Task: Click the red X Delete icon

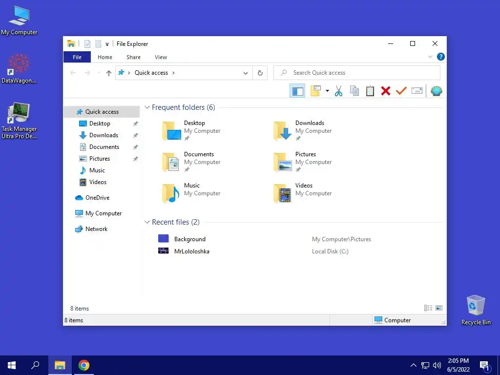Action: 386,91
